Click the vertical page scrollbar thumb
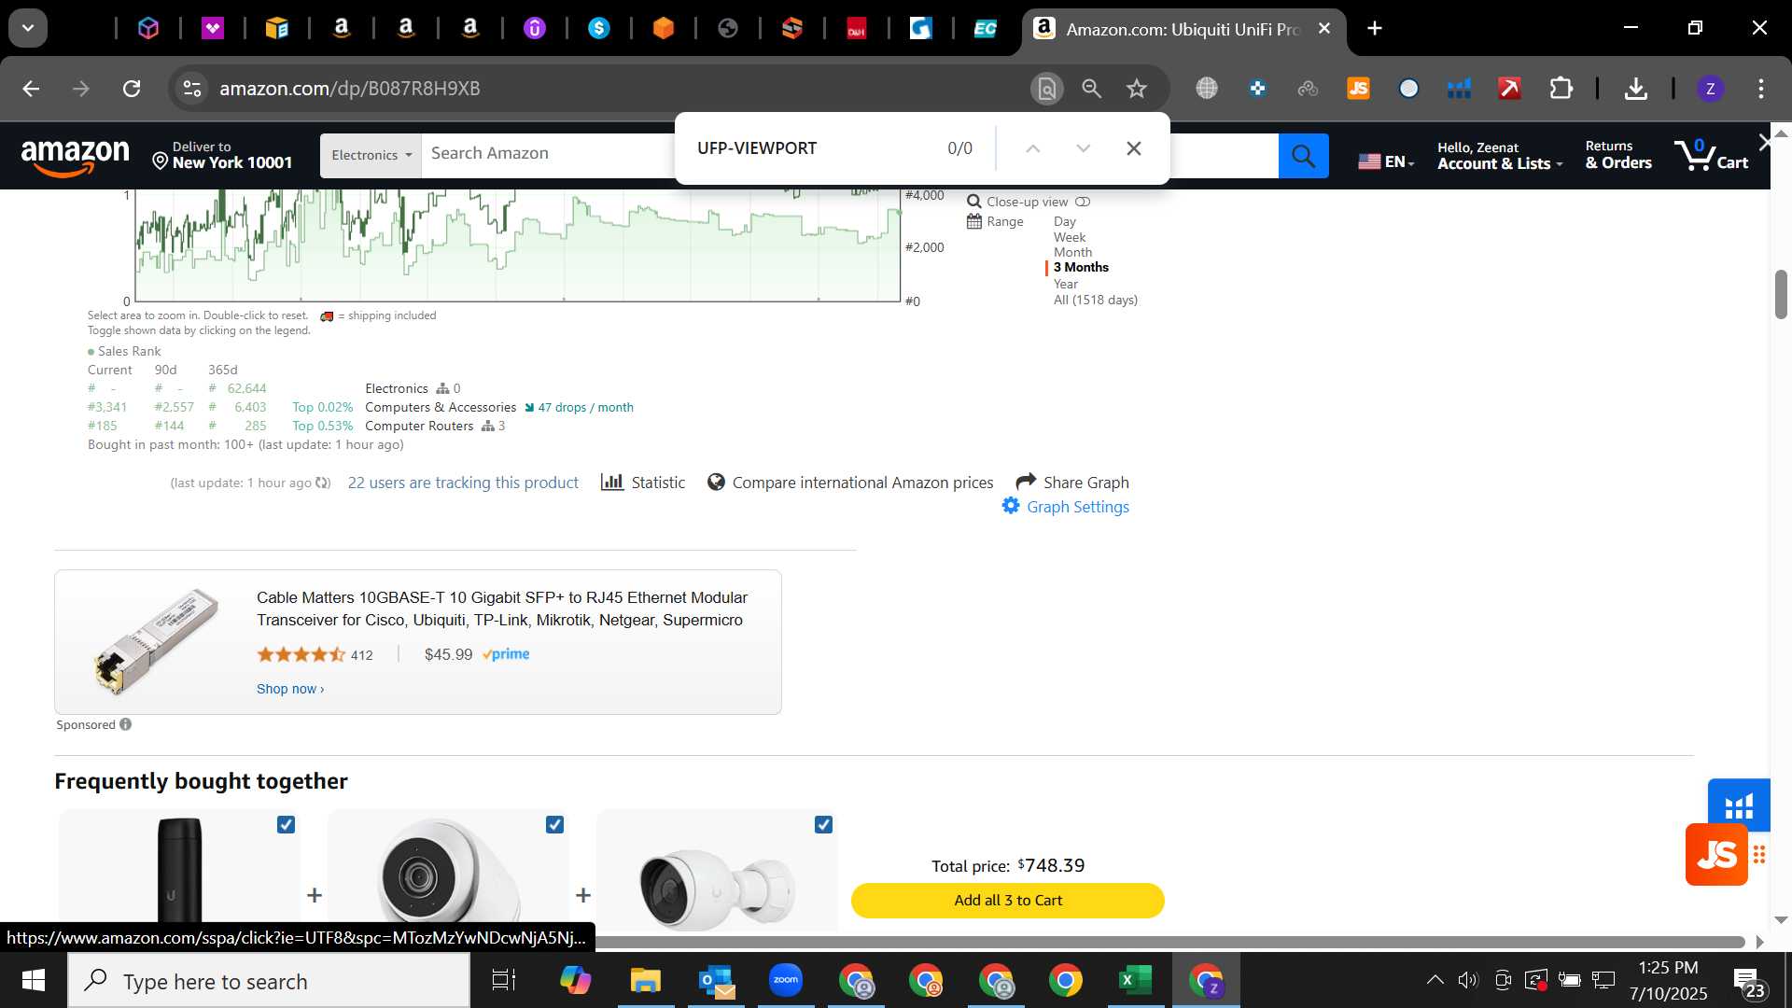 (x=1781, y=294)
